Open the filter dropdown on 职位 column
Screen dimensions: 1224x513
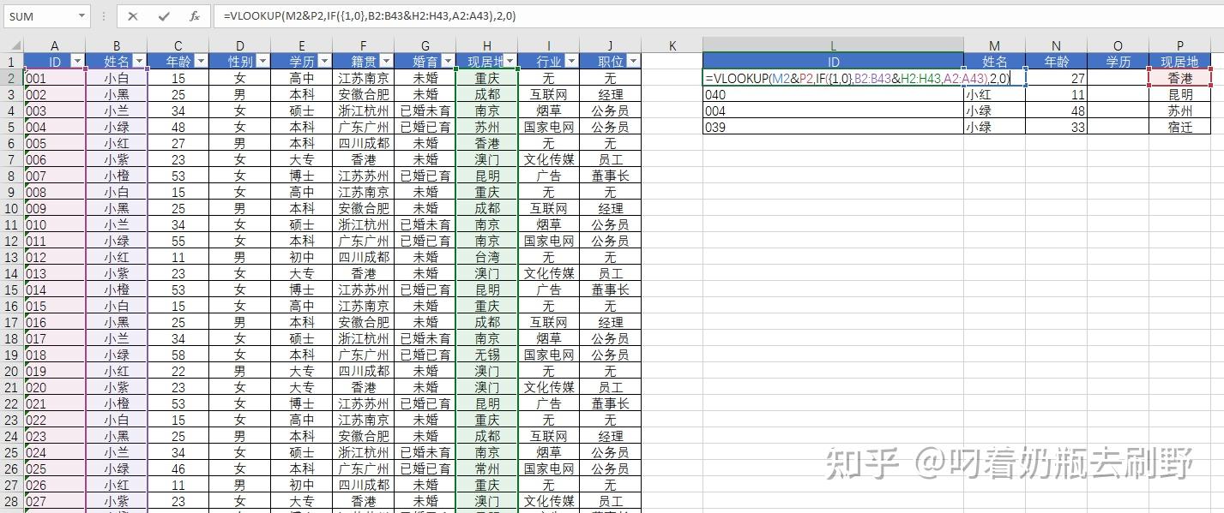pos(633,61)
